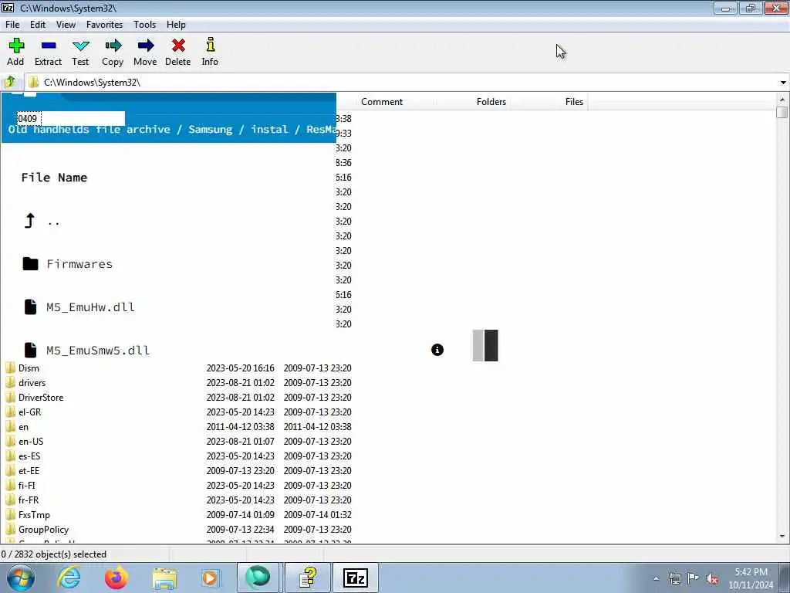The width and height of the screenshot is (790, 593).
Task: Open the address bar dropdown arrow
Action: (783, 82)
